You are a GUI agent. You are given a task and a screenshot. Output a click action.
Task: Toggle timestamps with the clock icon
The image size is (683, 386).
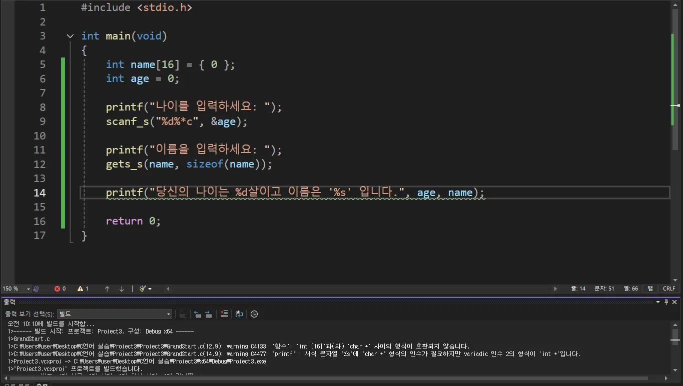pyautogui.click(x=254, y=314)
